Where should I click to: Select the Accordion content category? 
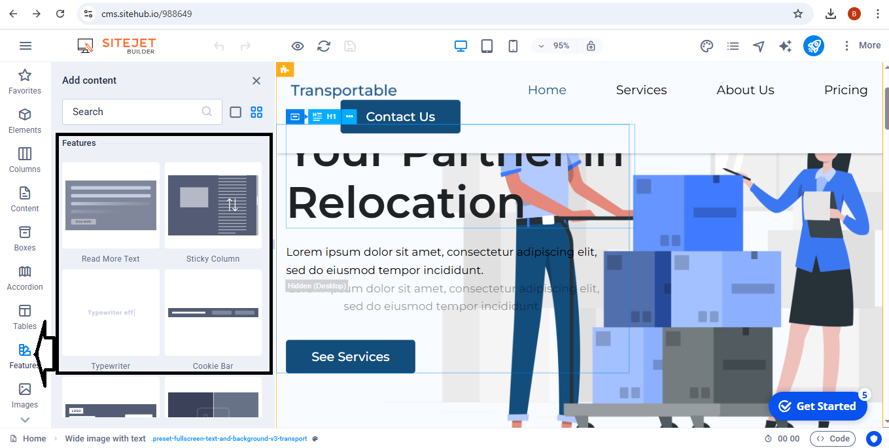tap(25, 278)
